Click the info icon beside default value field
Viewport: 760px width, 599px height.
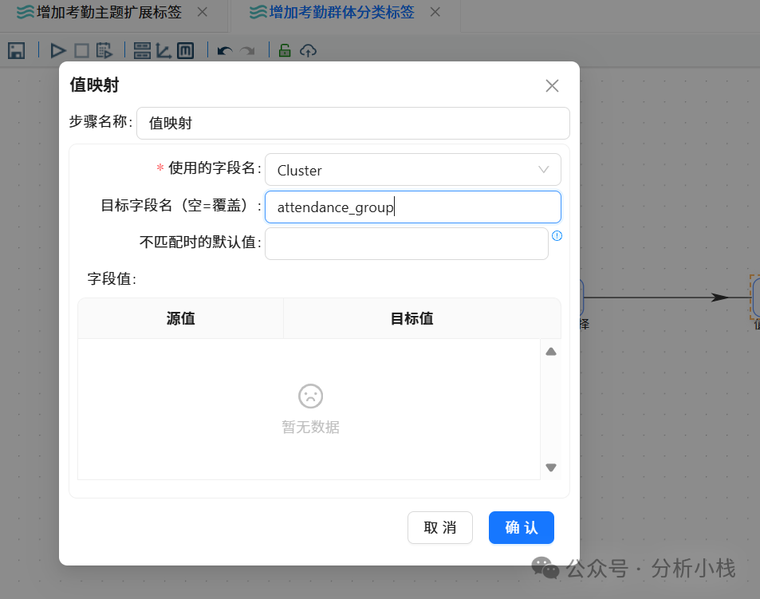(557, 236)
